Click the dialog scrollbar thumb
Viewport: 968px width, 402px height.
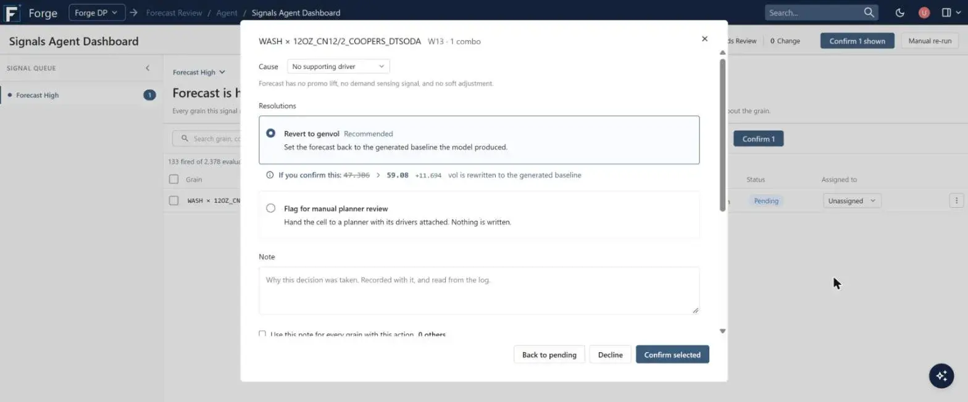click(x=722, y=135)
